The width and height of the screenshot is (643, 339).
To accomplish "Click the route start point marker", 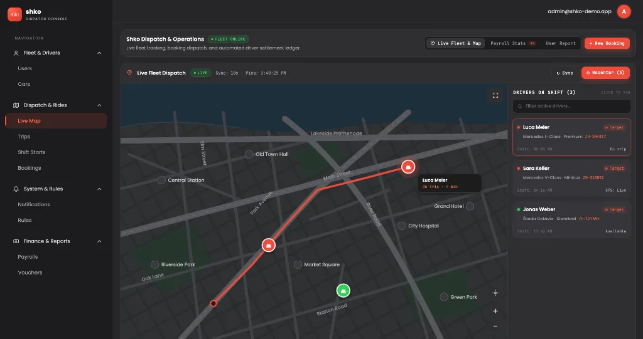I will coord(213,303).
